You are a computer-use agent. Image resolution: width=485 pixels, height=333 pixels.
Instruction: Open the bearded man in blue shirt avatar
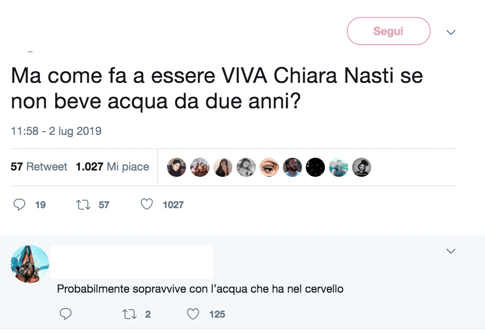click(292, 167)
